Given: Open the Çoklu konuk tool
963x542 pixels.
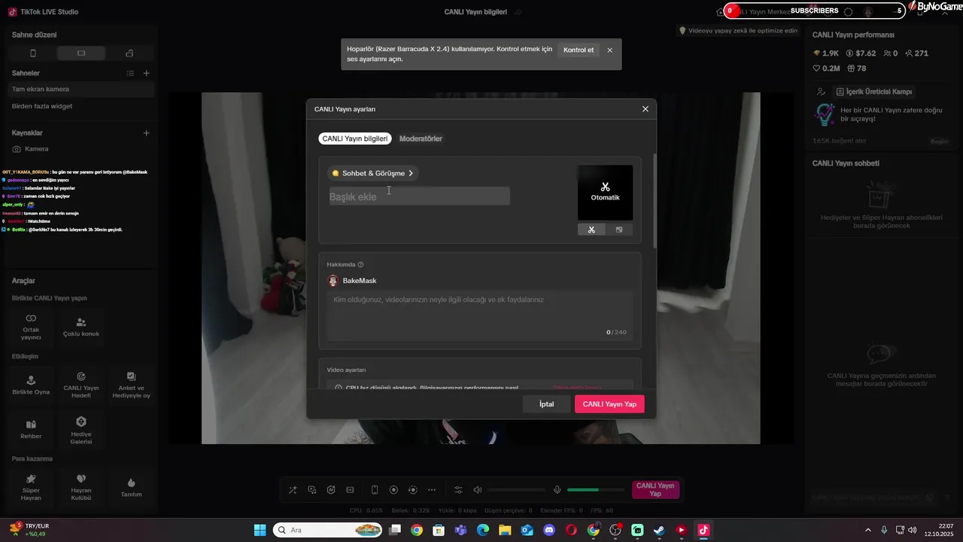Looking at the screenshot, I should click(x=81, y=326).
